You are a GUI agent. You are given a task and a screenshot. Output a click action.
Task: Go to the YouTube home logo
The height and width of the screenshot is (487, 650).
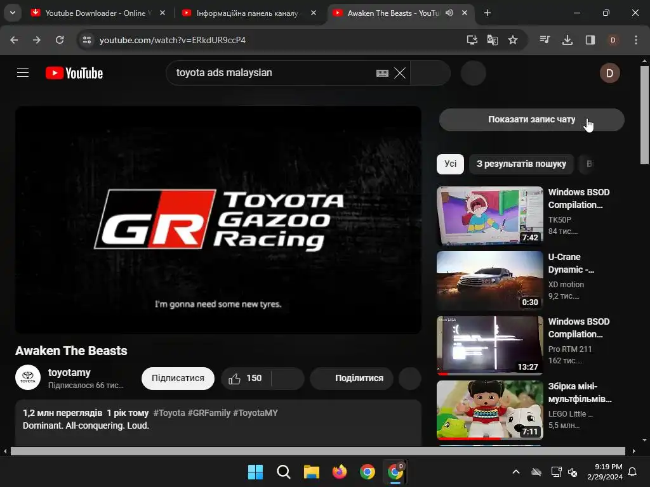[74, 74]
